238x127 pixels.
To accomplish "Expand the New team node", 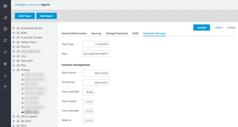I will (x=14, y=61).
